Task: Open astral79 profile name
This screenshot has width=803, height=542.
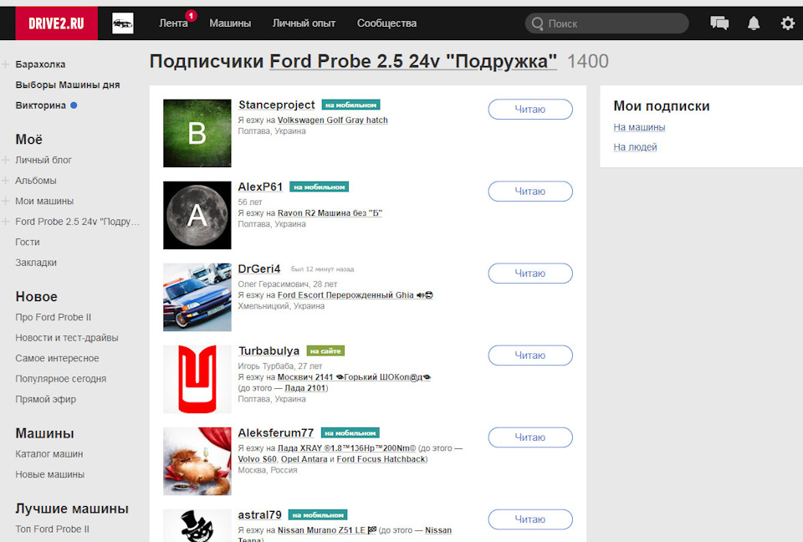Action: coord(259,514)
